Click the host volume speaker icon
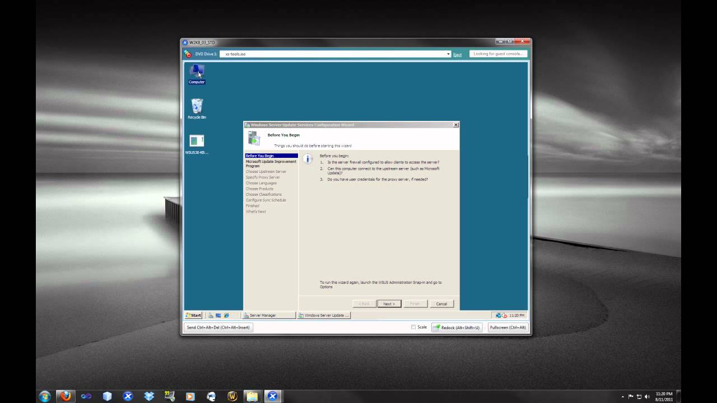The width and height of the screenshot is (717, 403). 647,397
